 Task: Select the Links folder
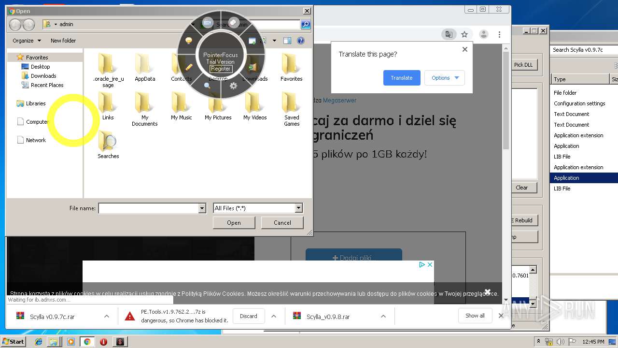pos(108,106)
